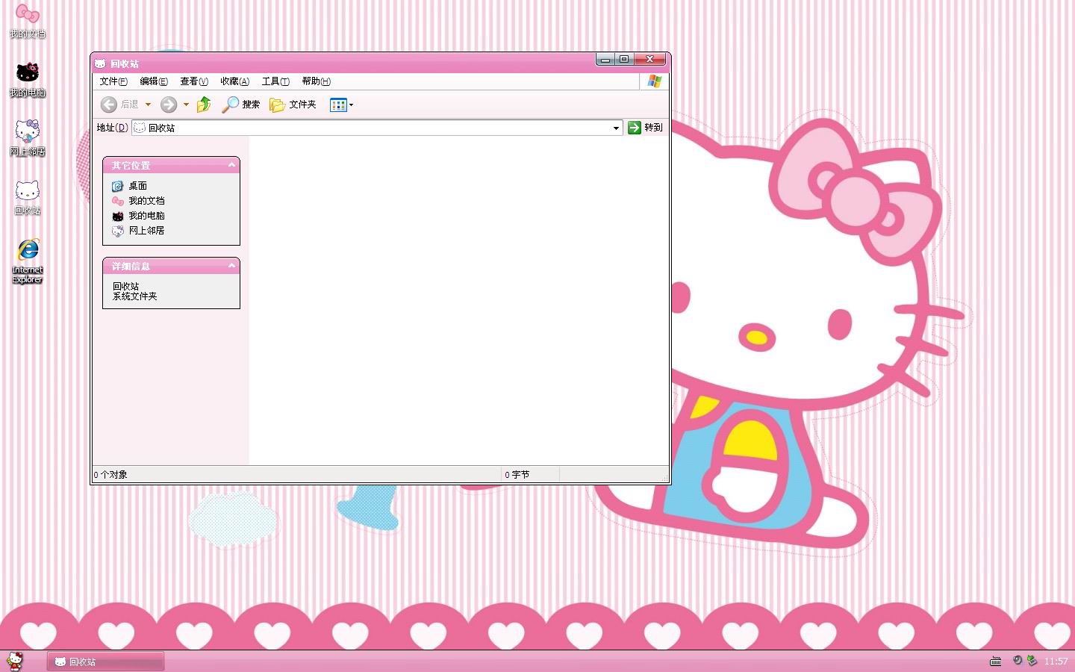Click the 回收站 taskbar button
1075x672 pixels.
tap(106, 662)
